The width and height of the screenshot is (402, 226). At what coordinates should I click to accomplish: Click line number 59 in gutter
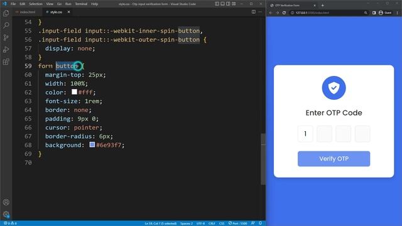tap(28, 66)
